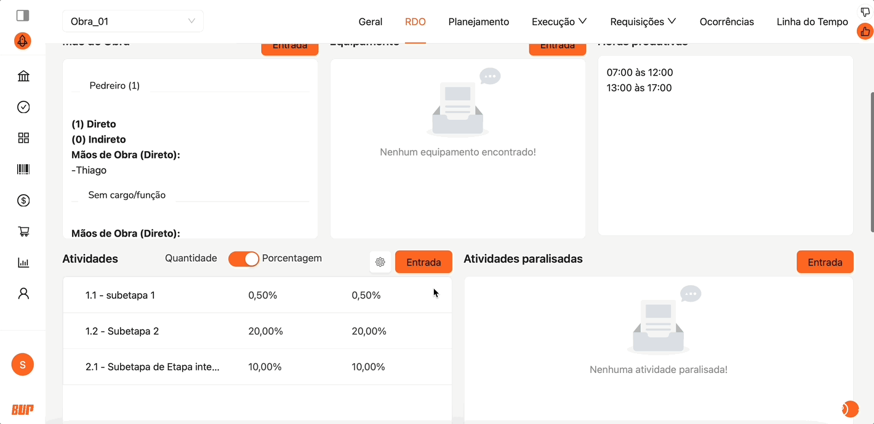This screenshot has height=424, width=874.
Task: Expand the Execução menu
Action: pos(559,22)
